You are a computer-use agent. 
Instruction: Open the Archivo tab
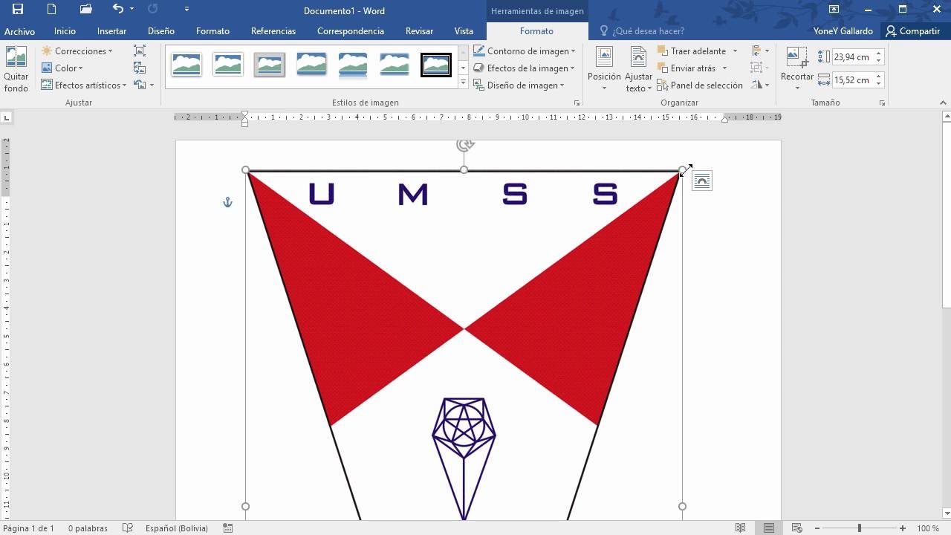(19, 31)
